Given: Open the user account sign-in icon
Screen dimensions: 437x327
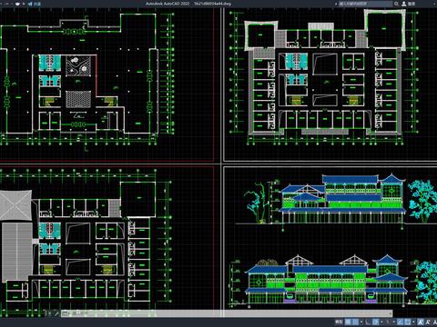Looking at the screenshot, I should pos(404,4).
